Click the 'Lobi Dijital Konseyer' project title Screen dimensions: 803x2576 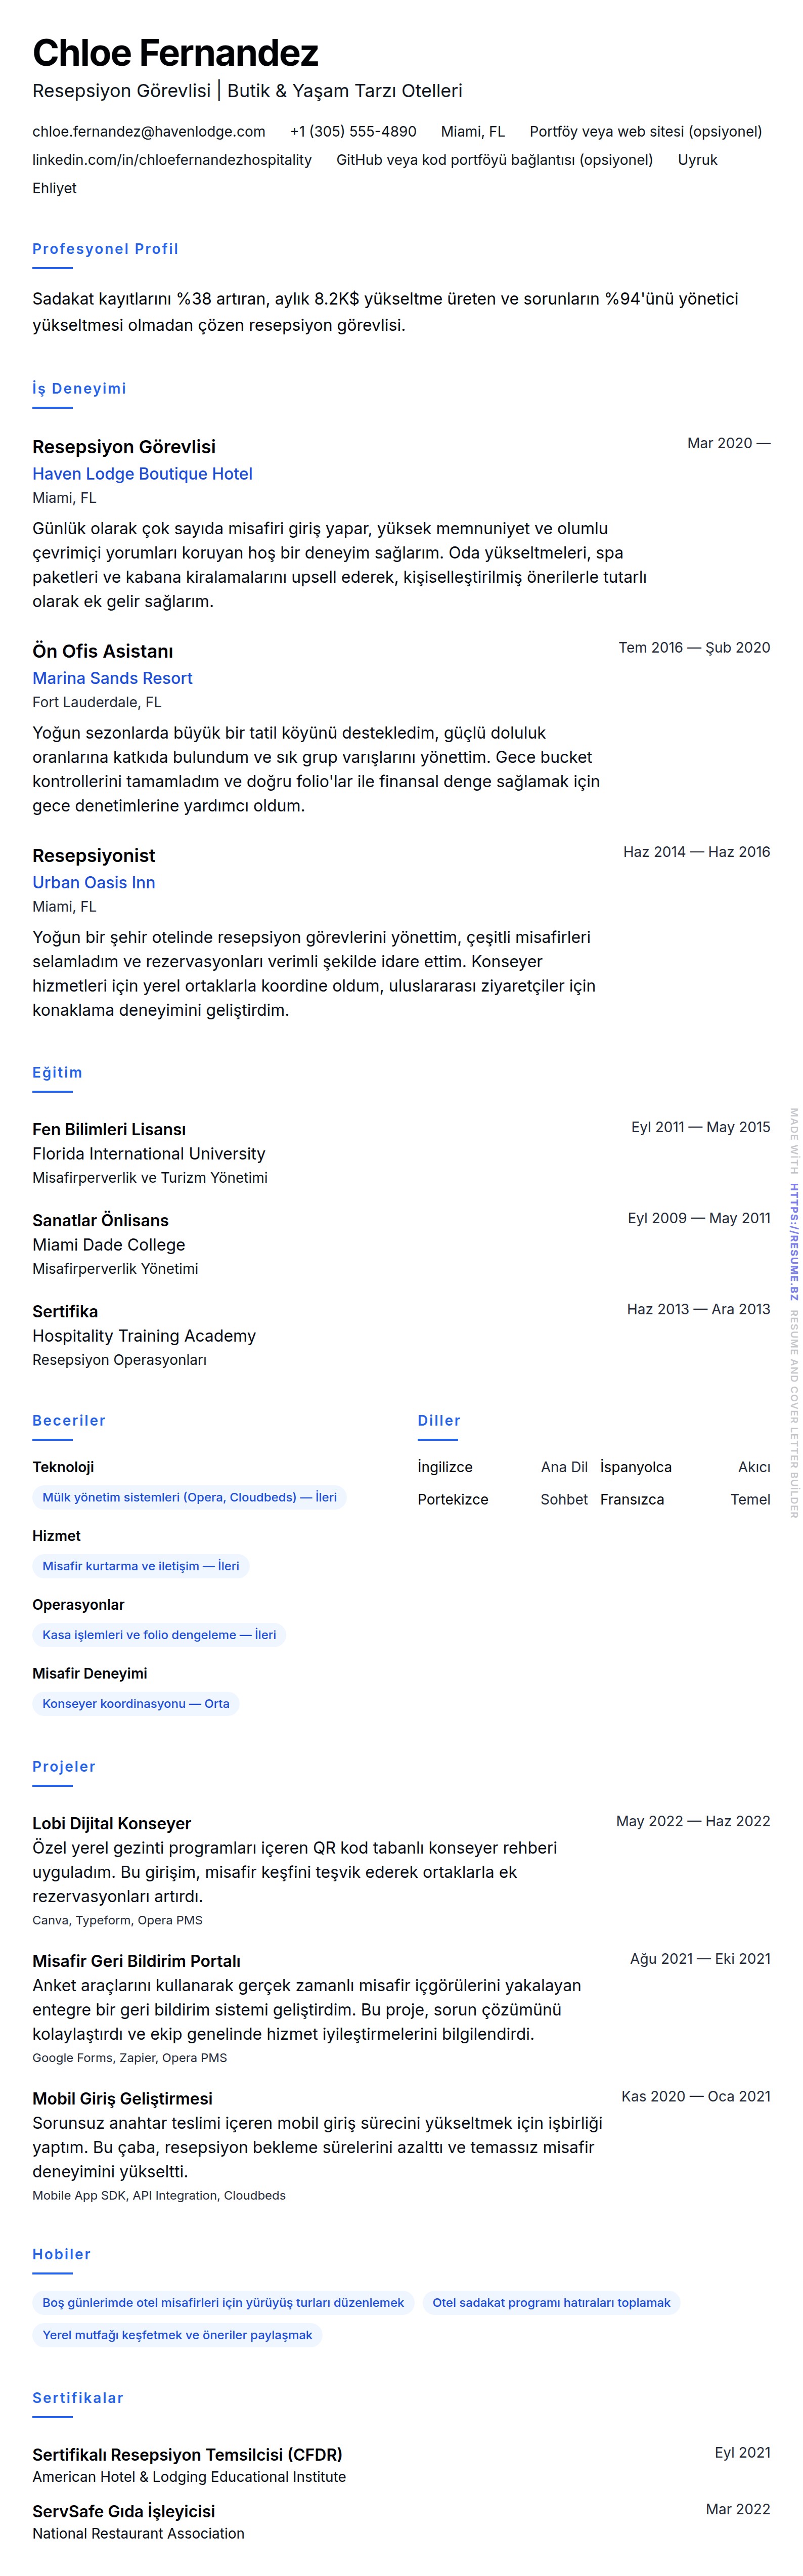click(111, 1823)
